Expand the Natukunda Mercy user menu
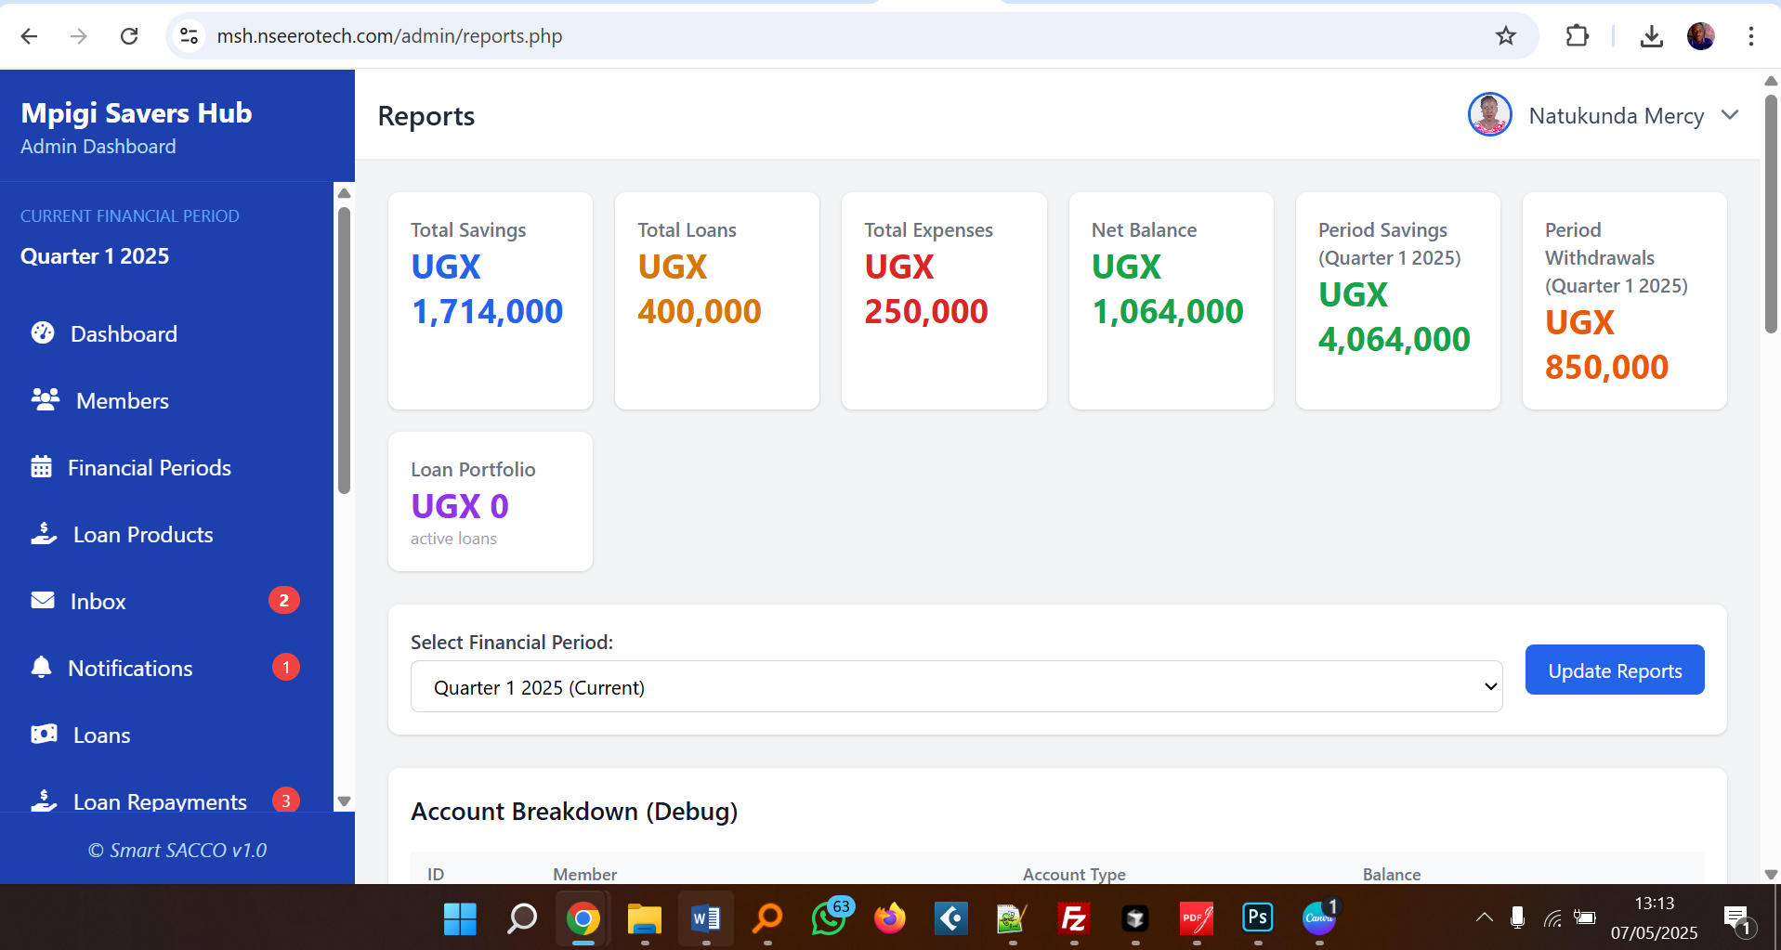The image size is (1781, 950). click(x=1729, y=115)
